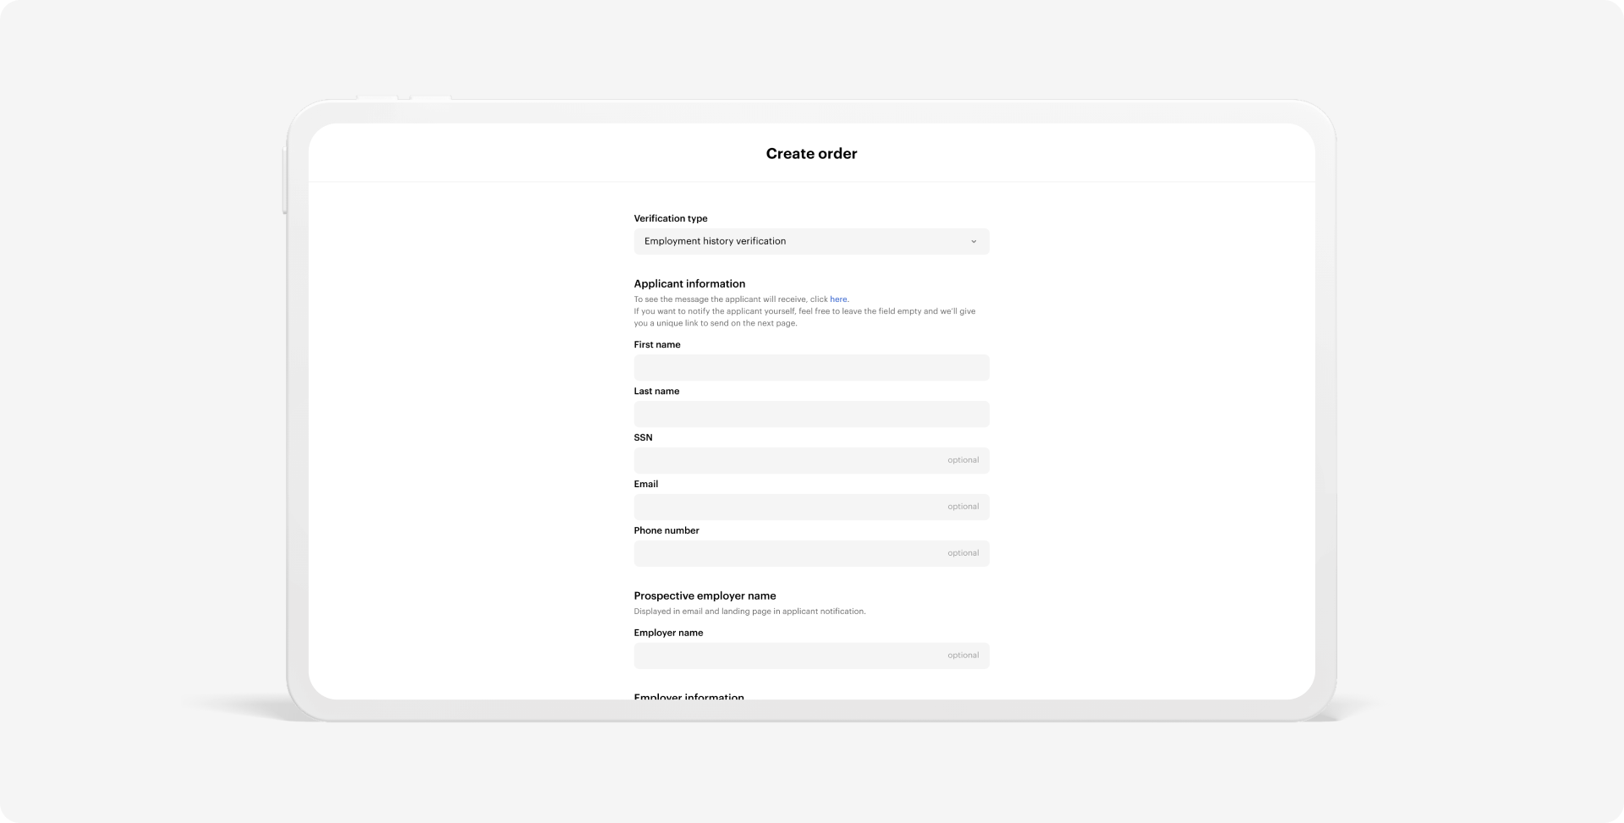Click the 'Applicant information' section heading
Image resolution: width=1624 pixels, height=823 pixels.
689,284
